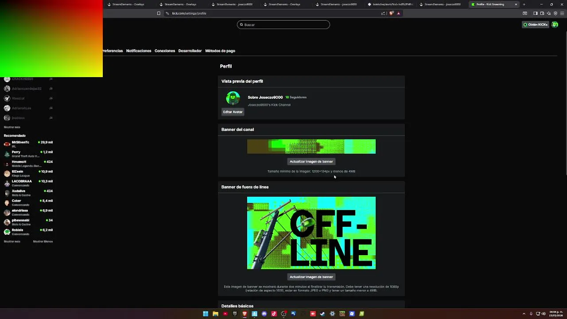Click the user avatar in top right corner
Viewport: 567px width, 319px height.
[555, 24]
